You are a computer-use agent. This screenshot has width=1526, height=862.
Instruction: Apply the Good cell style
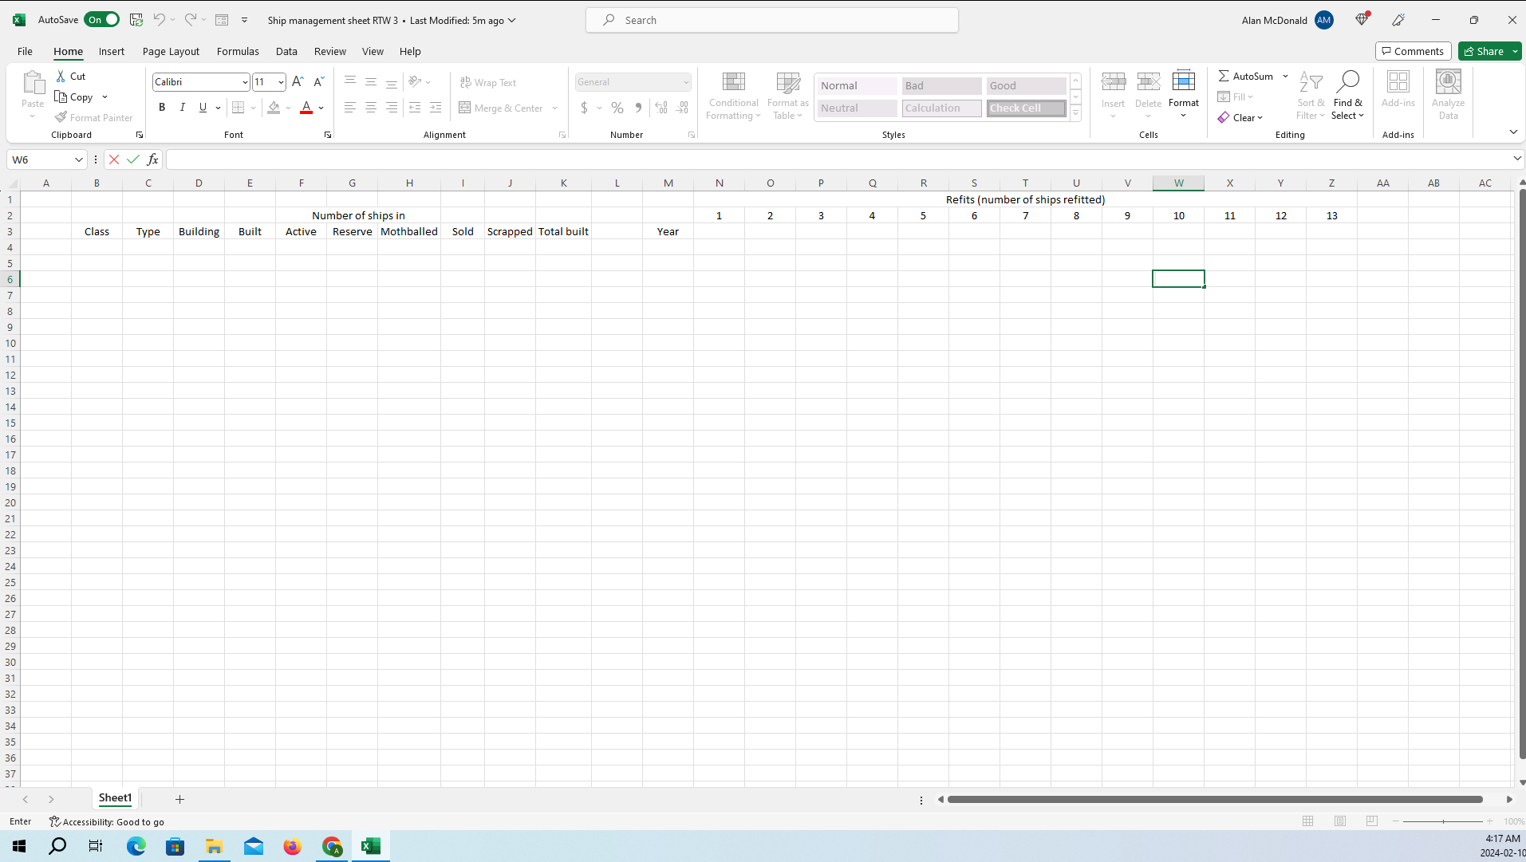click(1026, 85)
